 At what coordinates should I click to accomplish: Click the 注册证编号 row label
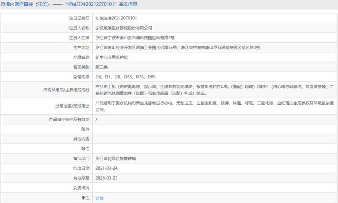tap(79, 18)
